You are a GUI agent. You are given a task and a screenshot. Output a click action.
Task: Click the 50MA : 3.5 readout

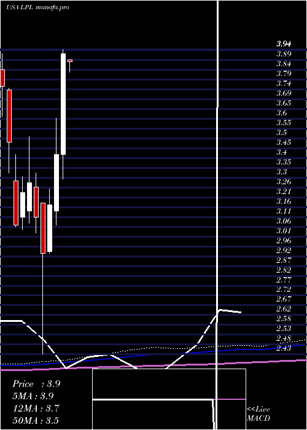coord(36,420)
